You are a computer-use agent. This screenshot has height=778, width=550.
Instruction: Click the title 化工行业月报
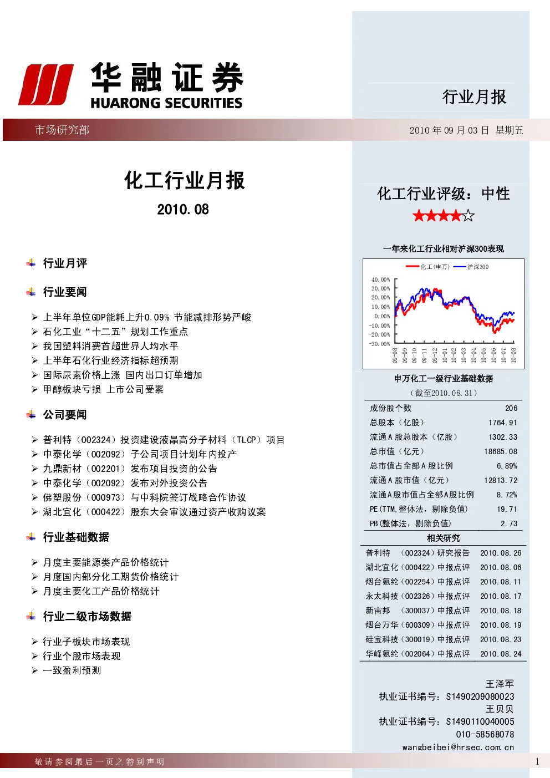(185, 180)
